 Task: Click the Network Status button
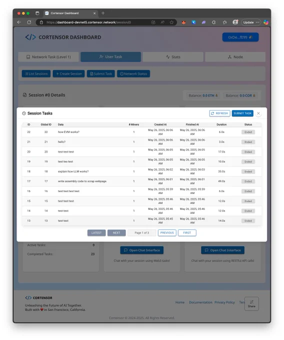pyautogui.click(x=133, y=73)
